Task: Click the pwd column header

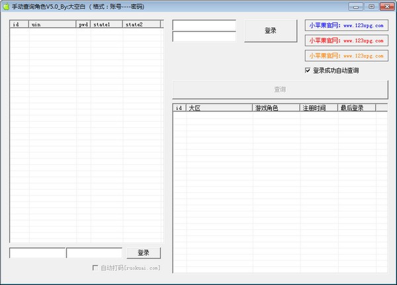Action: click(83, 25)
